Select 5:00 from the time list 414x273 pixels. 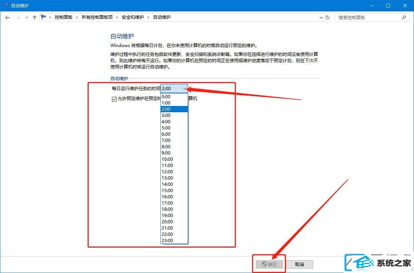[x=174, y=128]
